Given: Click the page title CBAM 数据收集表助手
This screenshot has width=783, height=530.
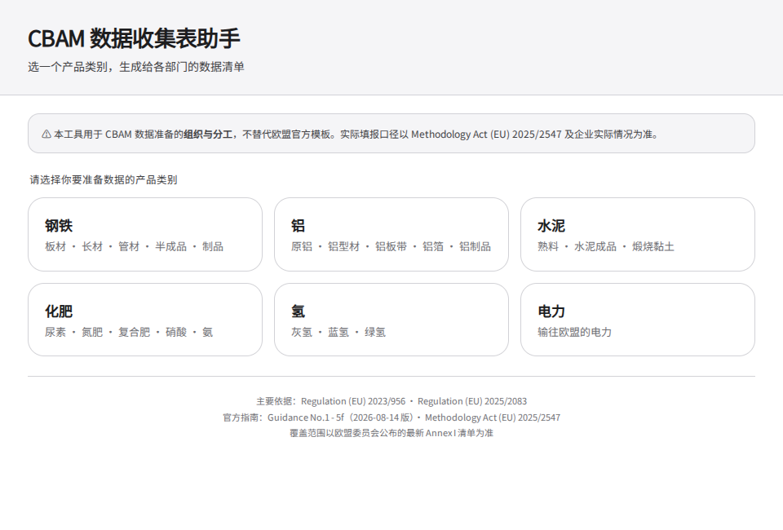Looking at the screenshot, I should pyautogui.click(x=134, y=38).
